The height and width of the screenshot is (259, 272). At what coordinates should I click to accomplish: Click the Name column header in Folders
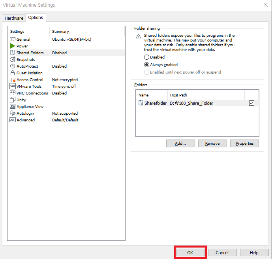point(143,95)
